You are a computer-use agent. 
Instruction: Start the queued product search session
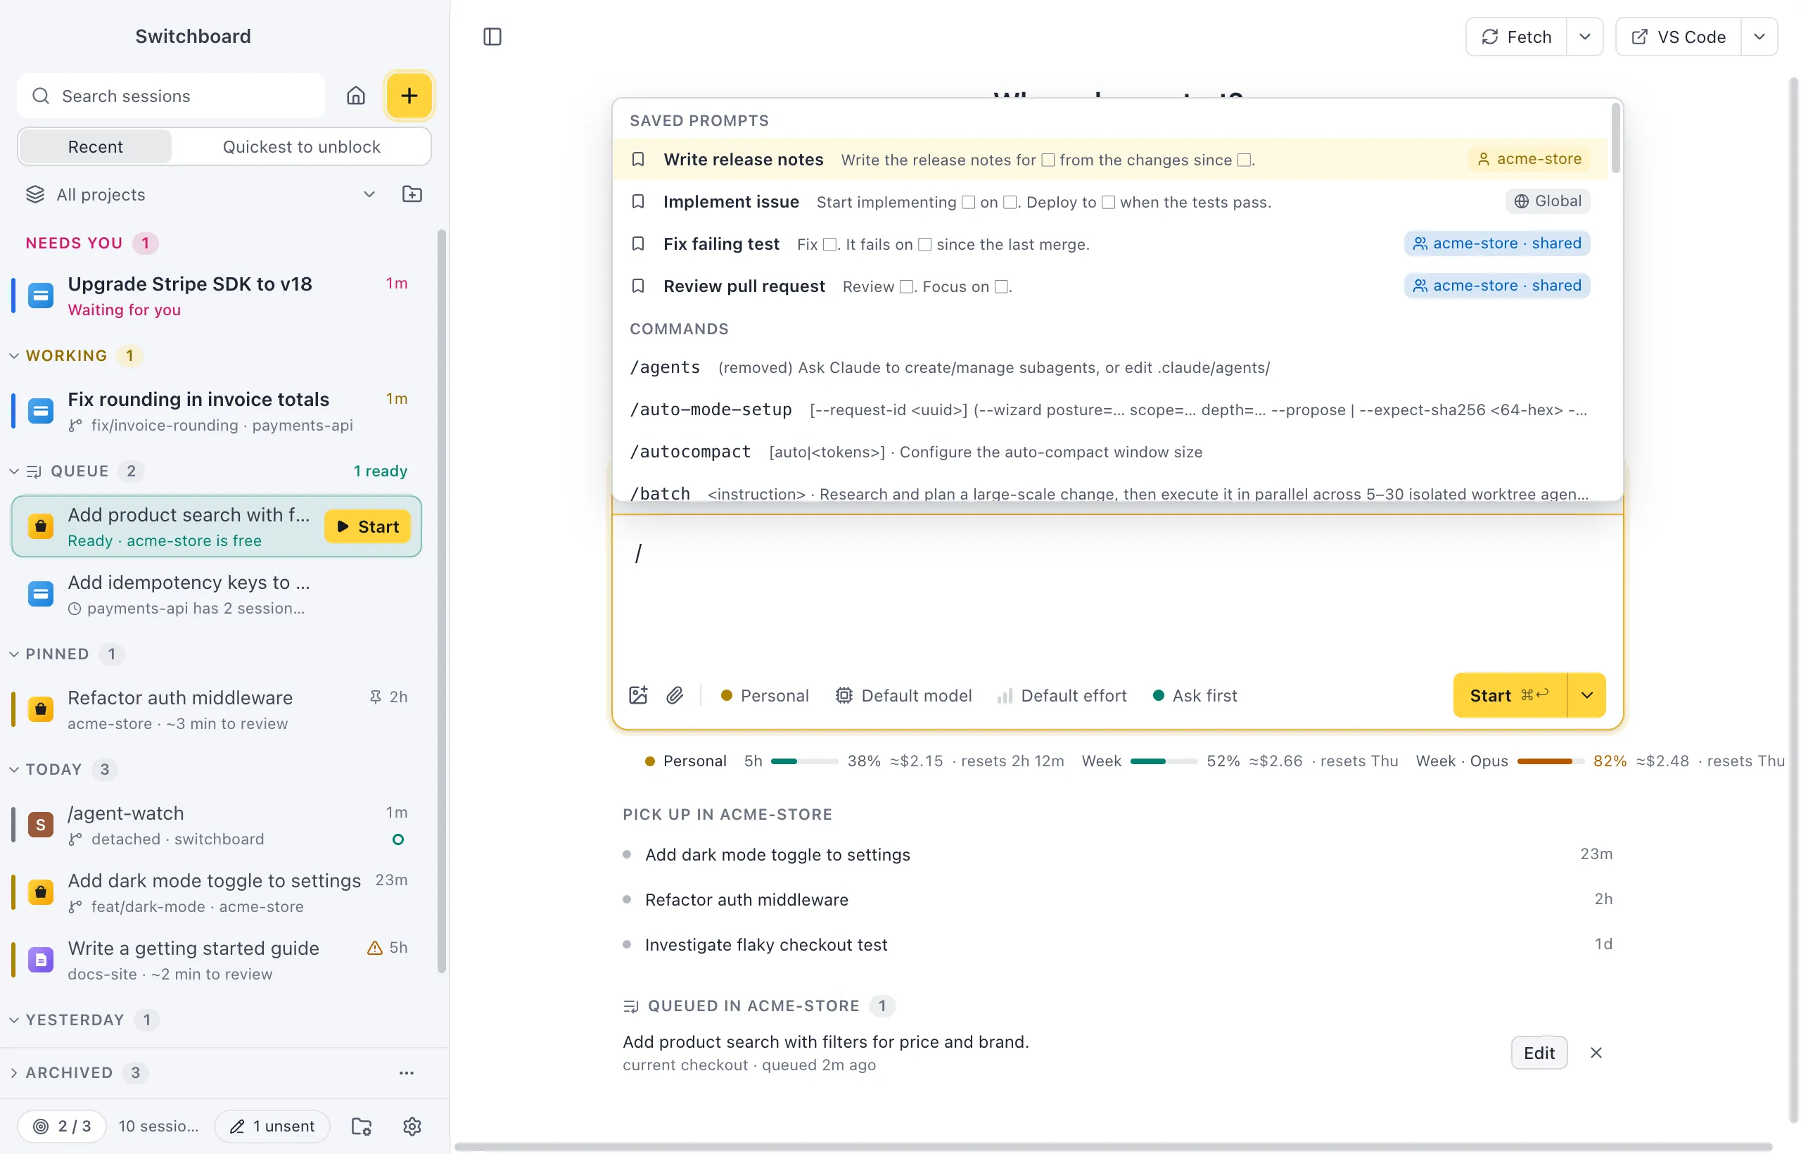click(368, 527)
